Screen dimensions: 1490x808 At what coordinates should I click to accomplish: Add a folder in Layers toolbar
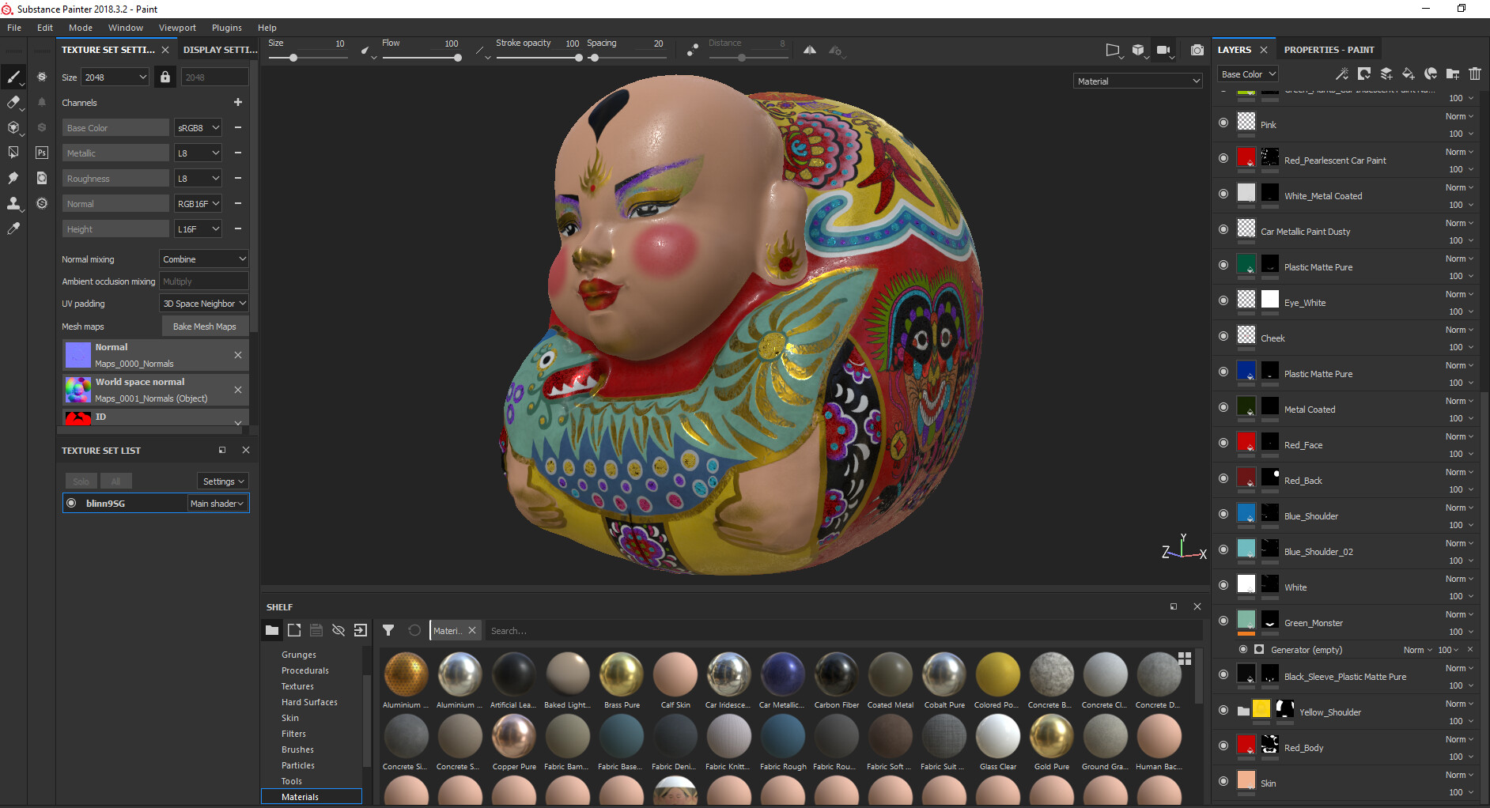click(1453, 74)
